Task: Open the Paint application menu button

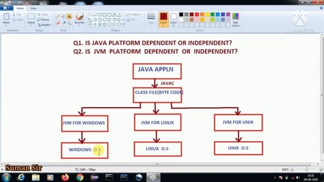Action: click(x=6, y=8)
